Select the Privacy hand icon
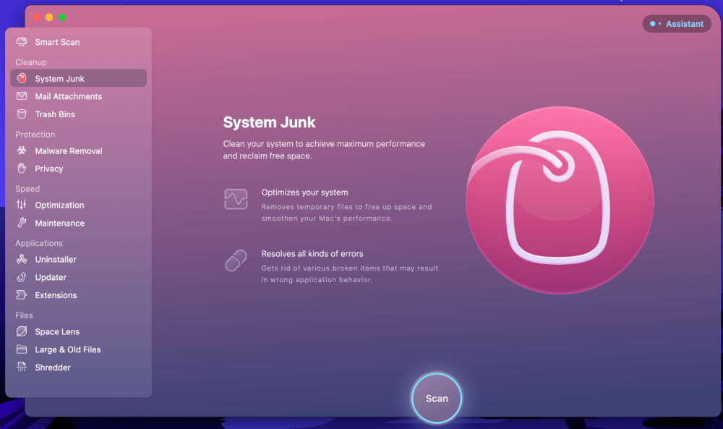Image resolution: width=723 pixels, height=429 pixels. (x=22, y=169)
